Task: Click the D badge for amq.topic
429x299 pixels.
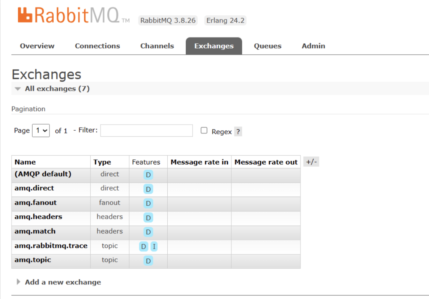Action: (x=148, y=261)
